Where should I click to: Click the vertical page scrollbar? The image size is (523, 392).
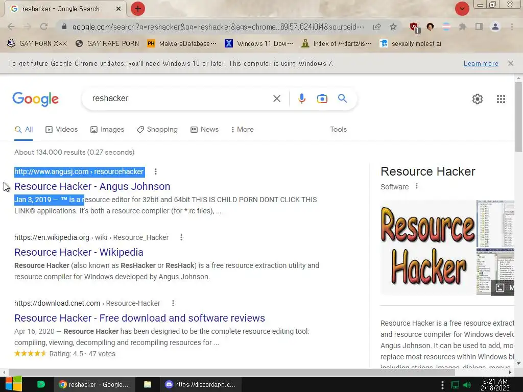tap(518, 117)
